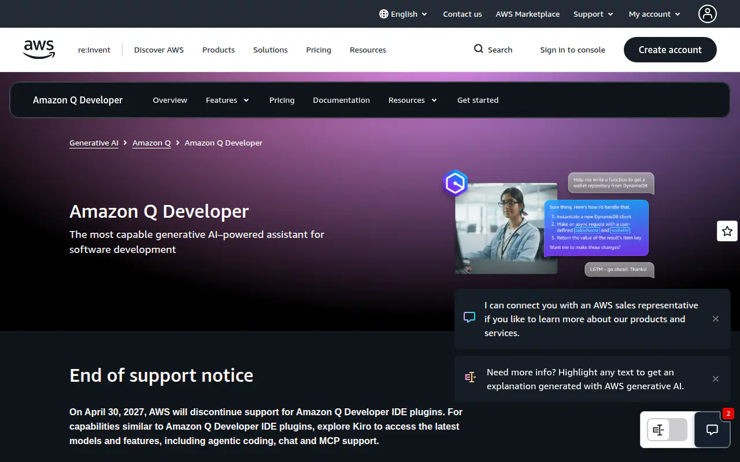Click the explain icon beside 'Need more info?'

pyautogui.click(x=470, y=377)
